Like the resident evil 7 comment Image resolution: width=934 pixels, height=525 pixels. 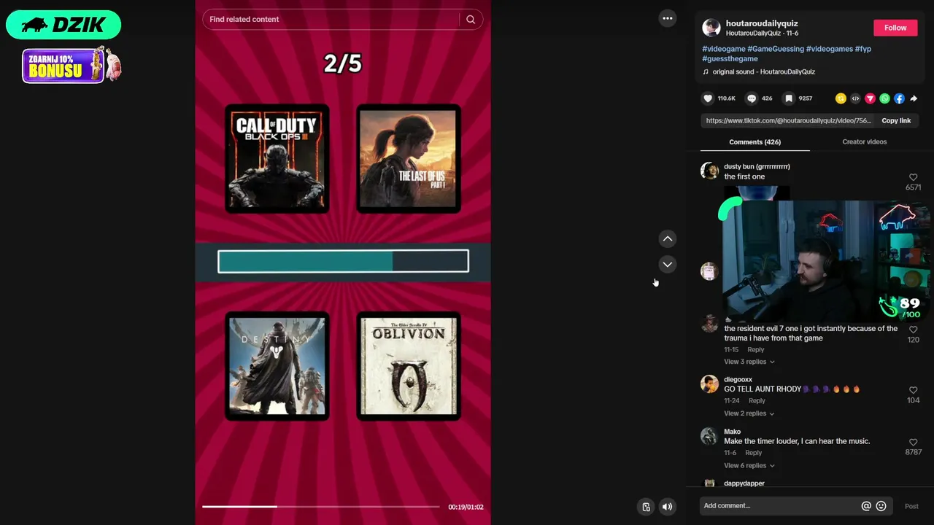[x=913, y=330]
